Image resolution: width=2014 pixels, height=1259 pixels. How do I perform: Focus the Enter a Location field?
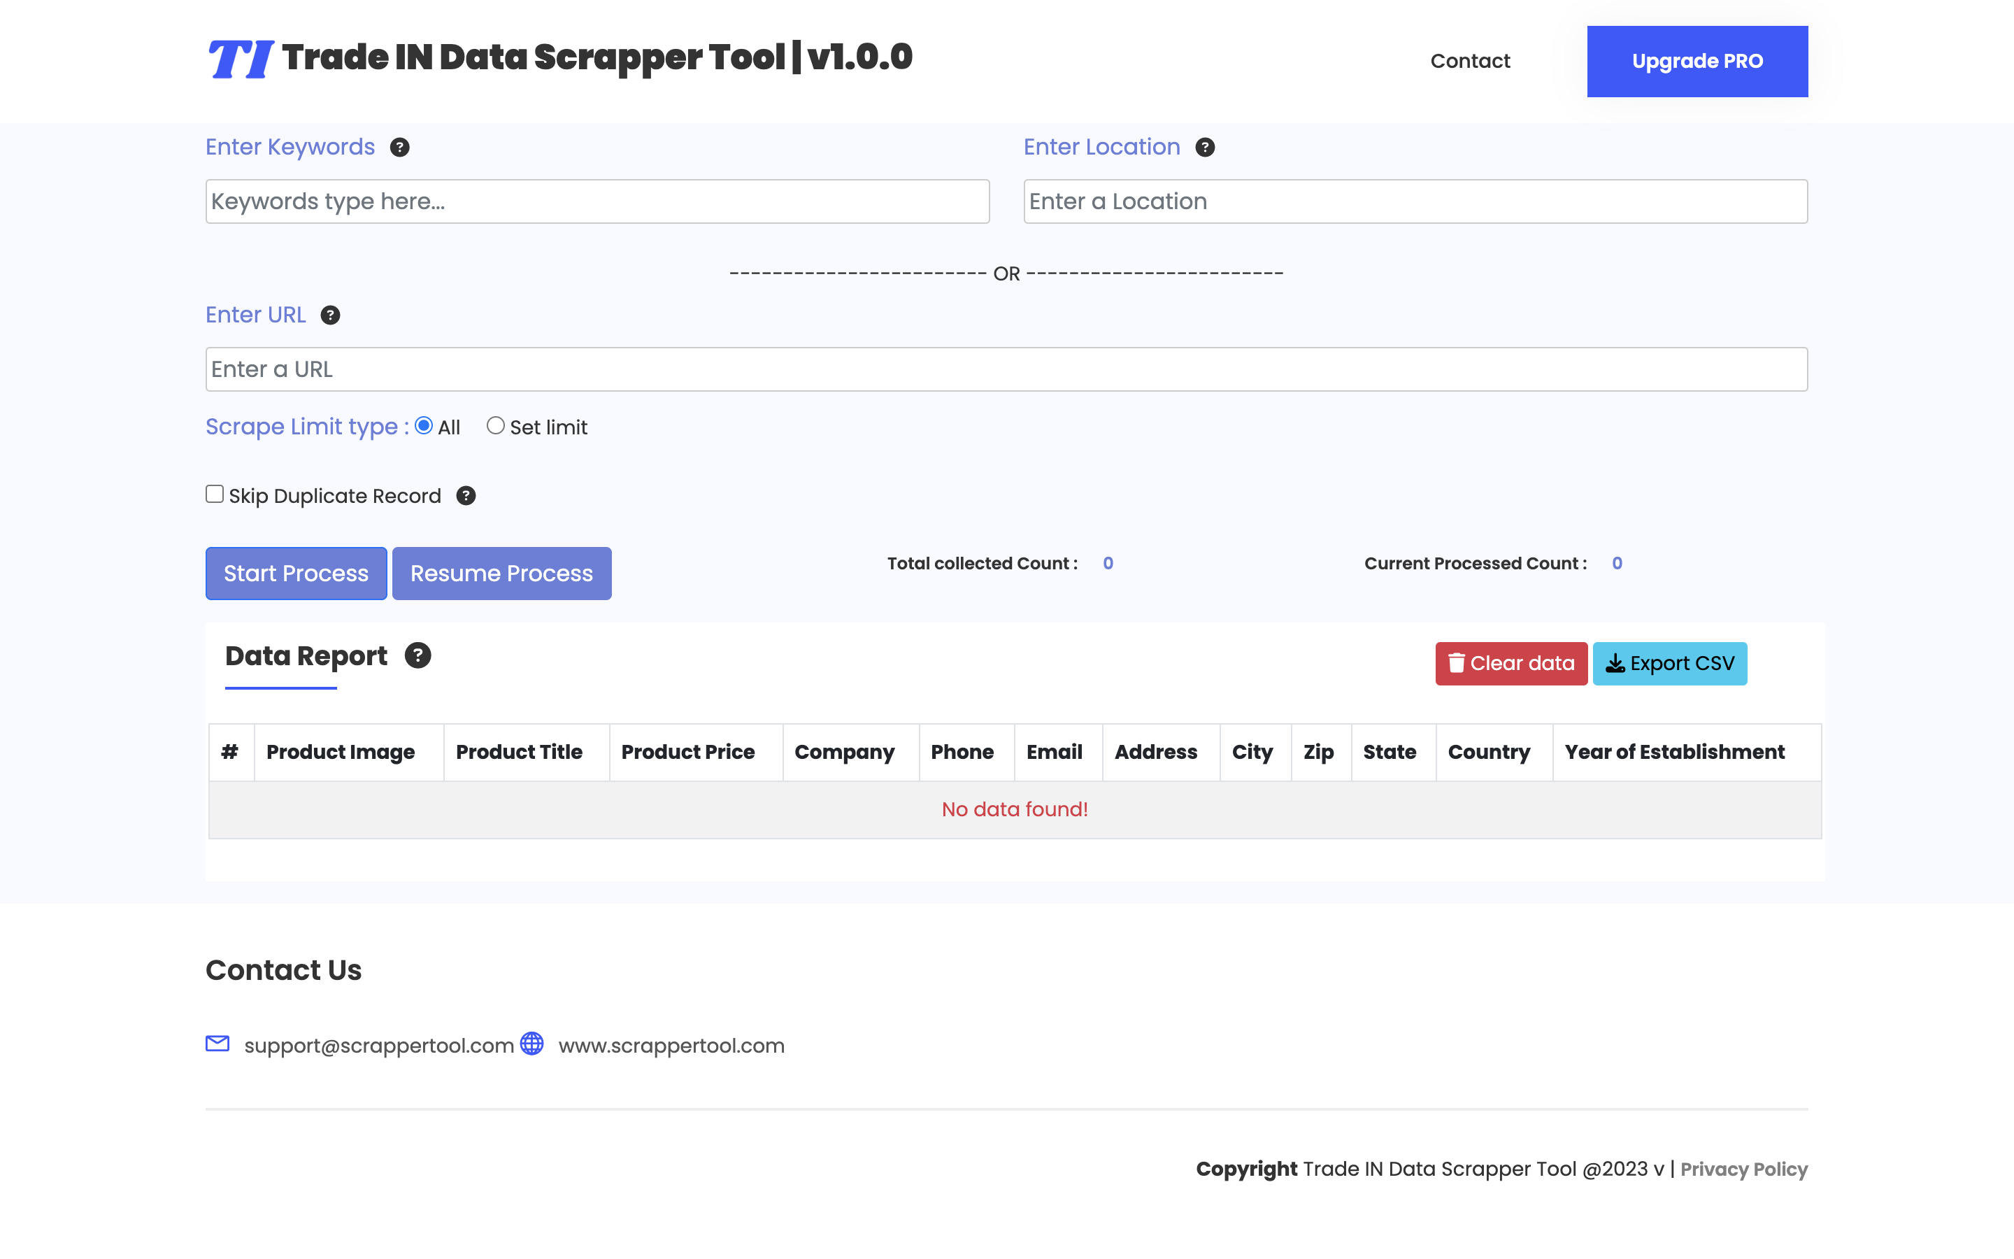(1415, 201)
